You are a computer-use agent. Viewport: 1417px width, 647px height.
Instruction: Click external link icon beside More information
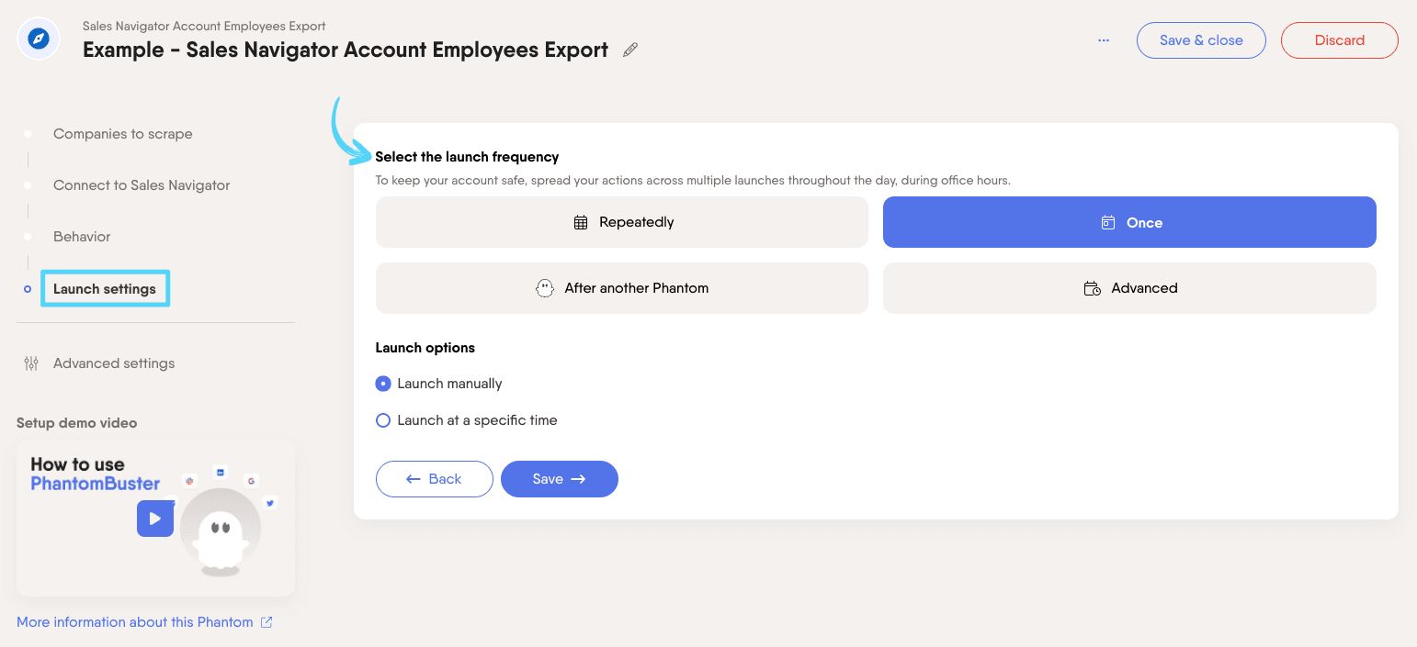tap(266, 622)
